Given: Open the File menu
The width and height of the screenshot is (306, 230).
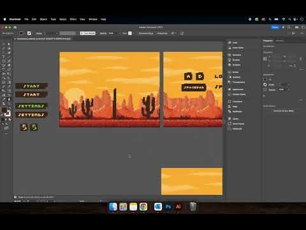Looking at the screenshot, I should (x=26, y=19).
